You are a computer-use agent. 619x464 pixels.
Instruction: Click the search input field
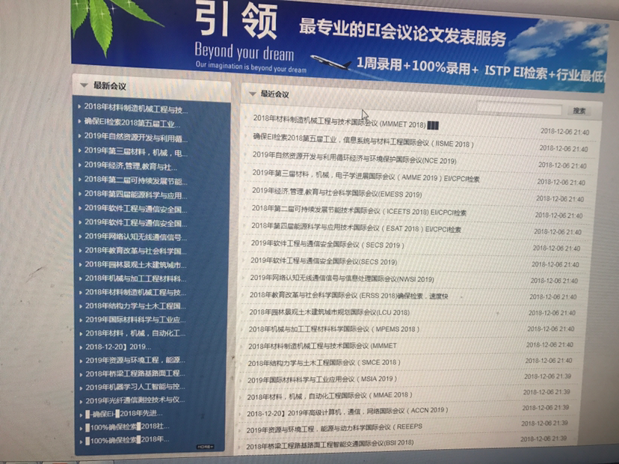tap(519, 109)
